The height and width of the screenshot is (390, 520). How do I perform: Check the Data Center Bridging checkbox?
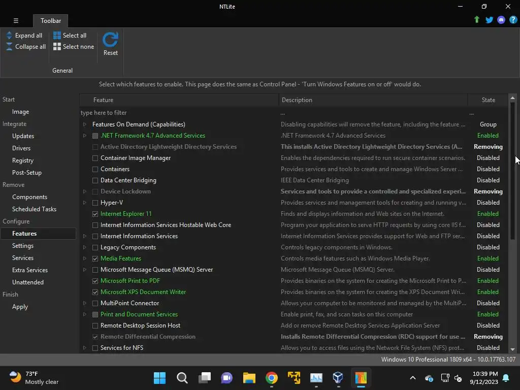coord(95,180)
